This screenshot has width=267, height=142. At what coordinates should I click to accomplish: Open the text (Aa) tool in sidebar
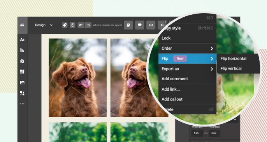22,40
